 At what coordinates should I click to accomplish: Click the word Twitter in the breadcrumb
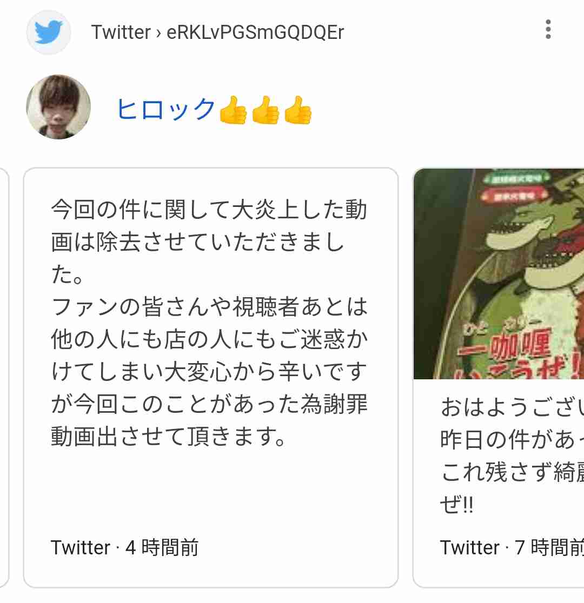(121, 32)
